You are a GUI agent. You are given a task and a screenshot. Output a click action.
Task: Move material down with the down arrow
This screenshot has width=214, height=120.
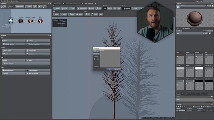[98, 59]
